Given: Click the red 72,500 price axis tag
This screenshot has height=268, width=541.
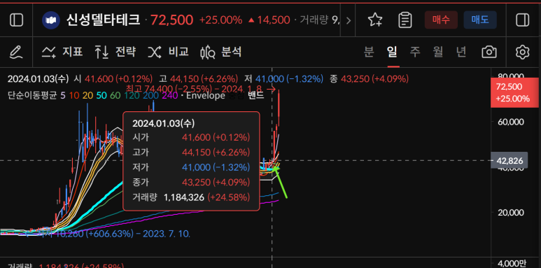Looking at the screenshot, I should [516, 92].
